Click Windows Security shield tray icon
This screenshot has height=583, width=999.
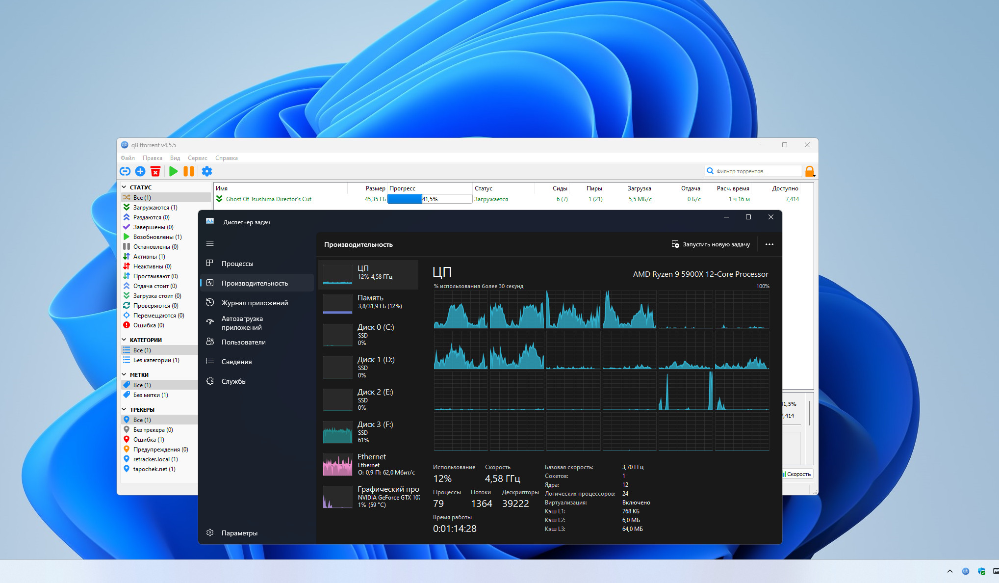point(981,571)
